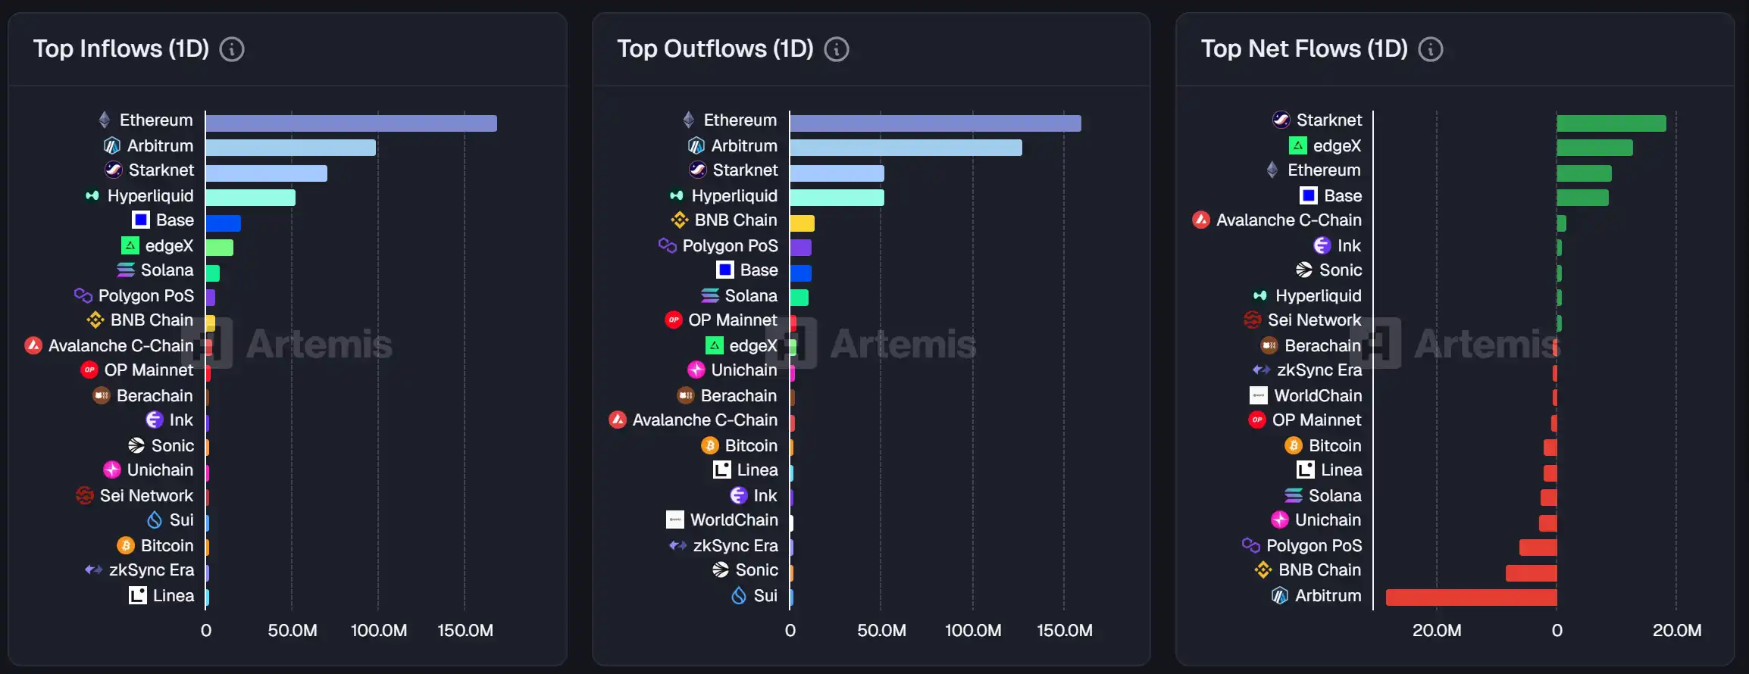Select Linea icon in Top Outflows chart
The image size is (1749, 674).
(722, 470)
